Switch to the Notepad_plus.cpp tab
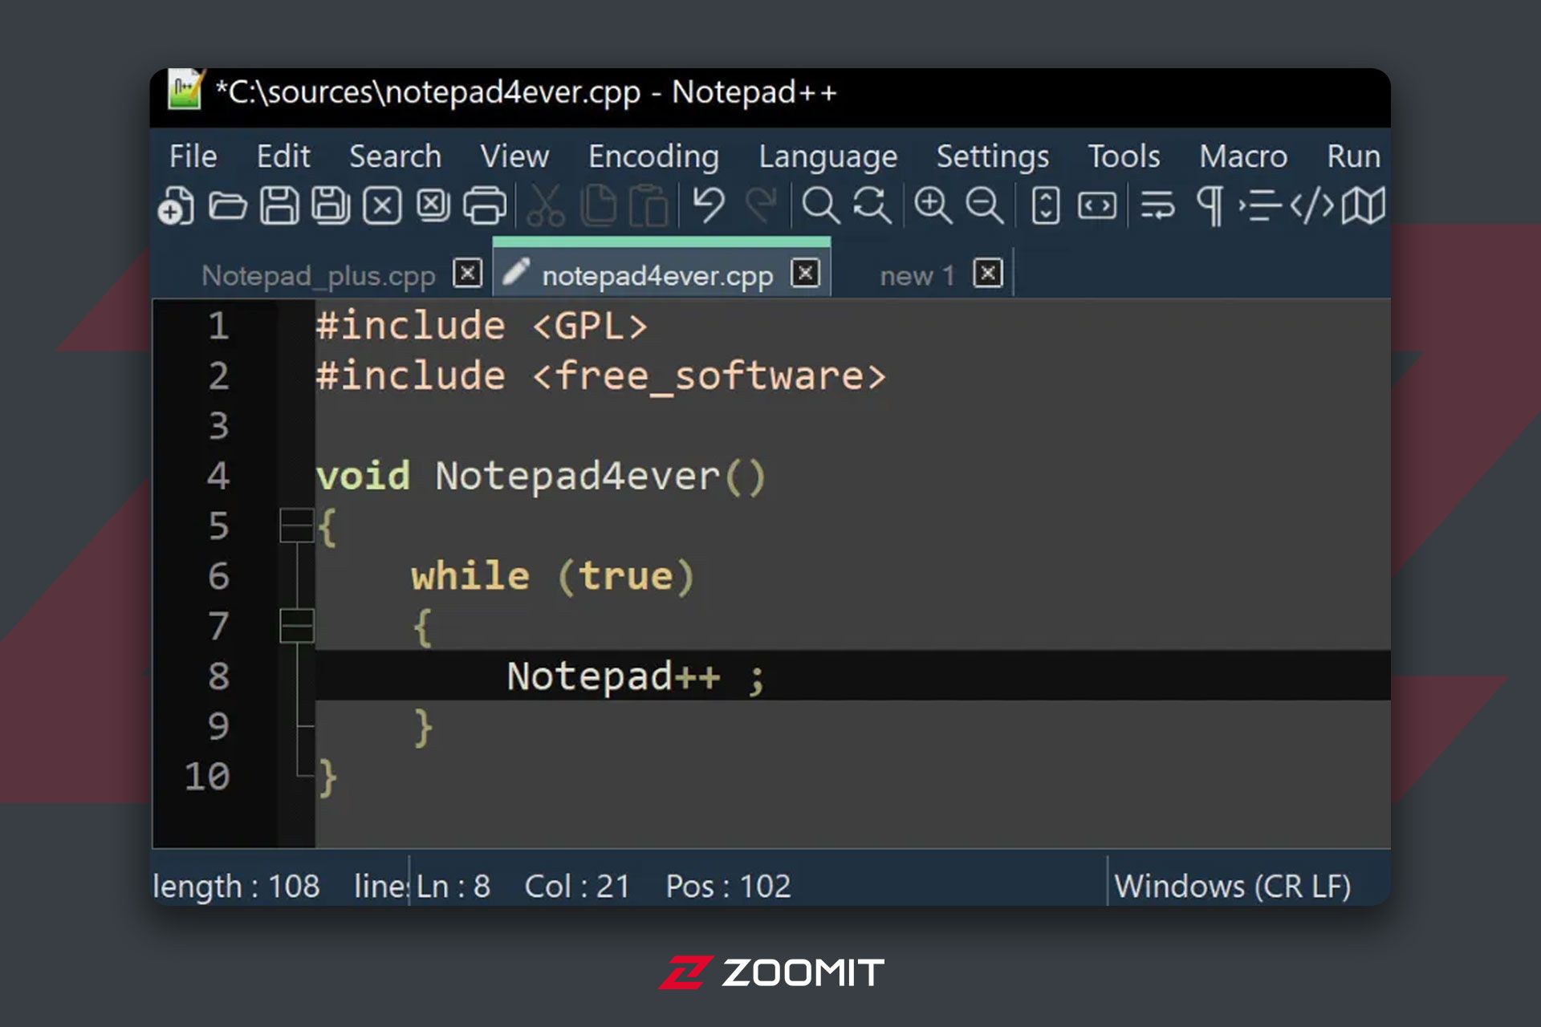This screenshot has height=1027, width=1541. pyautogui.click(x=318, y=275)
